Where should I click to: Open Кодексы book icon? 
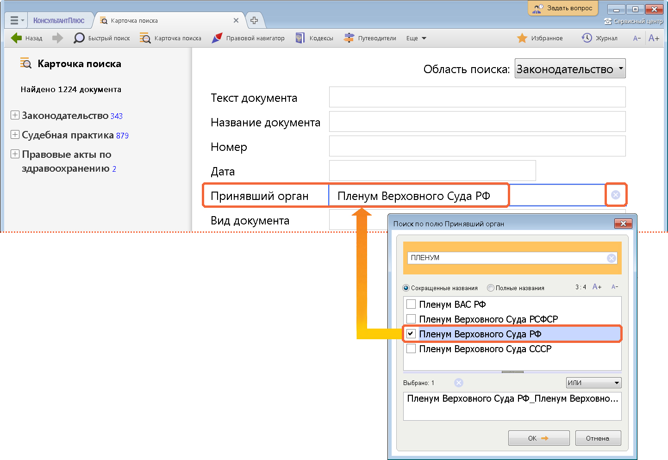[x=300, y=38]
